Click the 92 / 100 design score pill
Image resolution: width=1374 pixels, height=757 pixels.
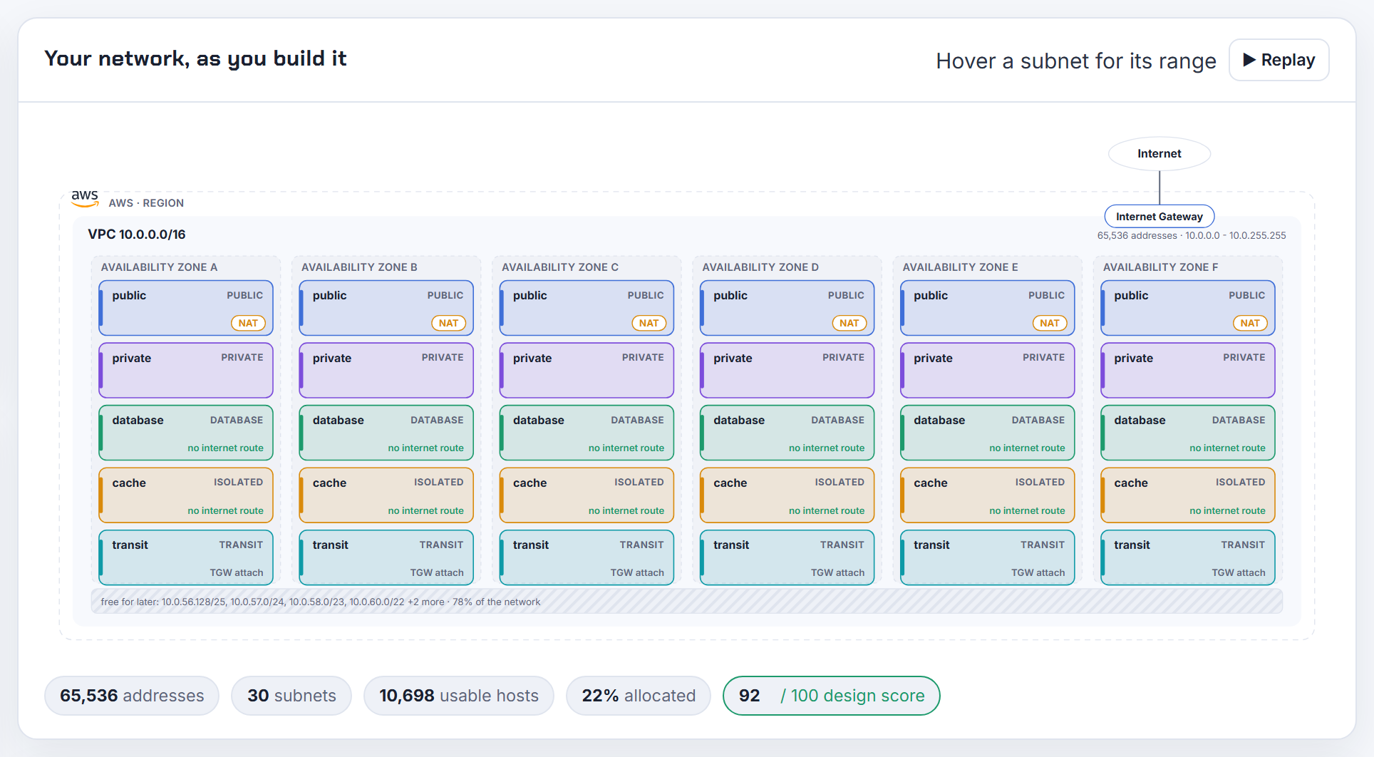[x=832, y=696]
